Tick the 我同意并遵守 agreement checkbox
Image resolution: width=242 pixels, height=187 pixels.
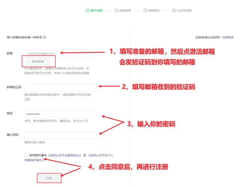(26, 155)
